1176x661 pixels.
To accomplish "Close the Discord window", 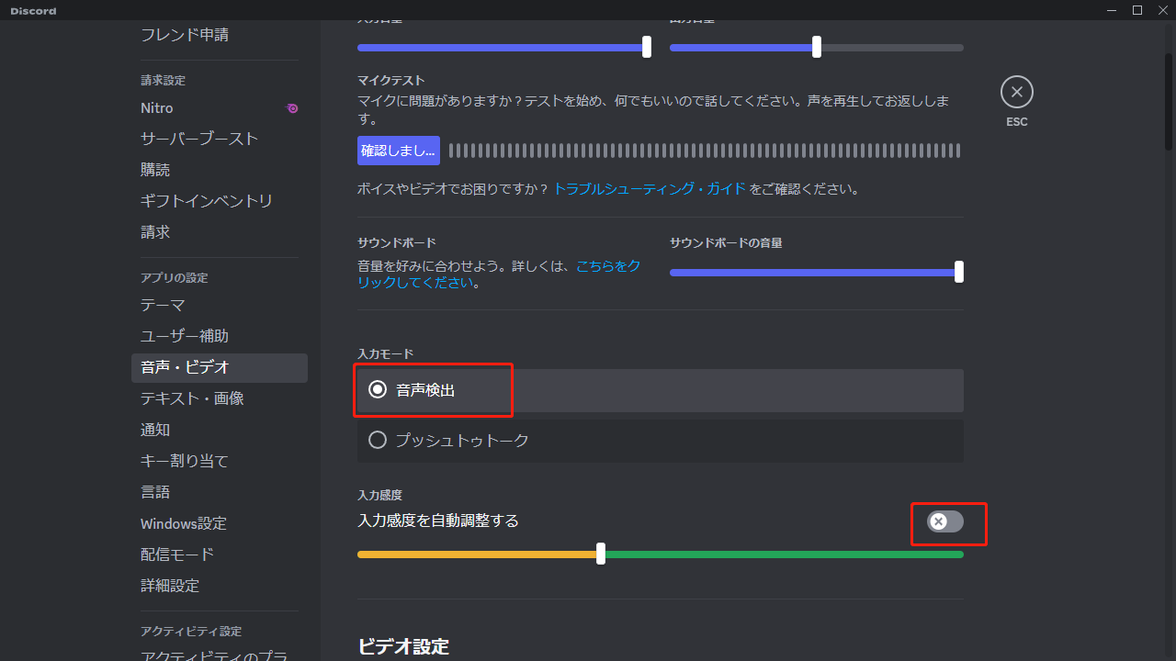I will [1162, 10].
